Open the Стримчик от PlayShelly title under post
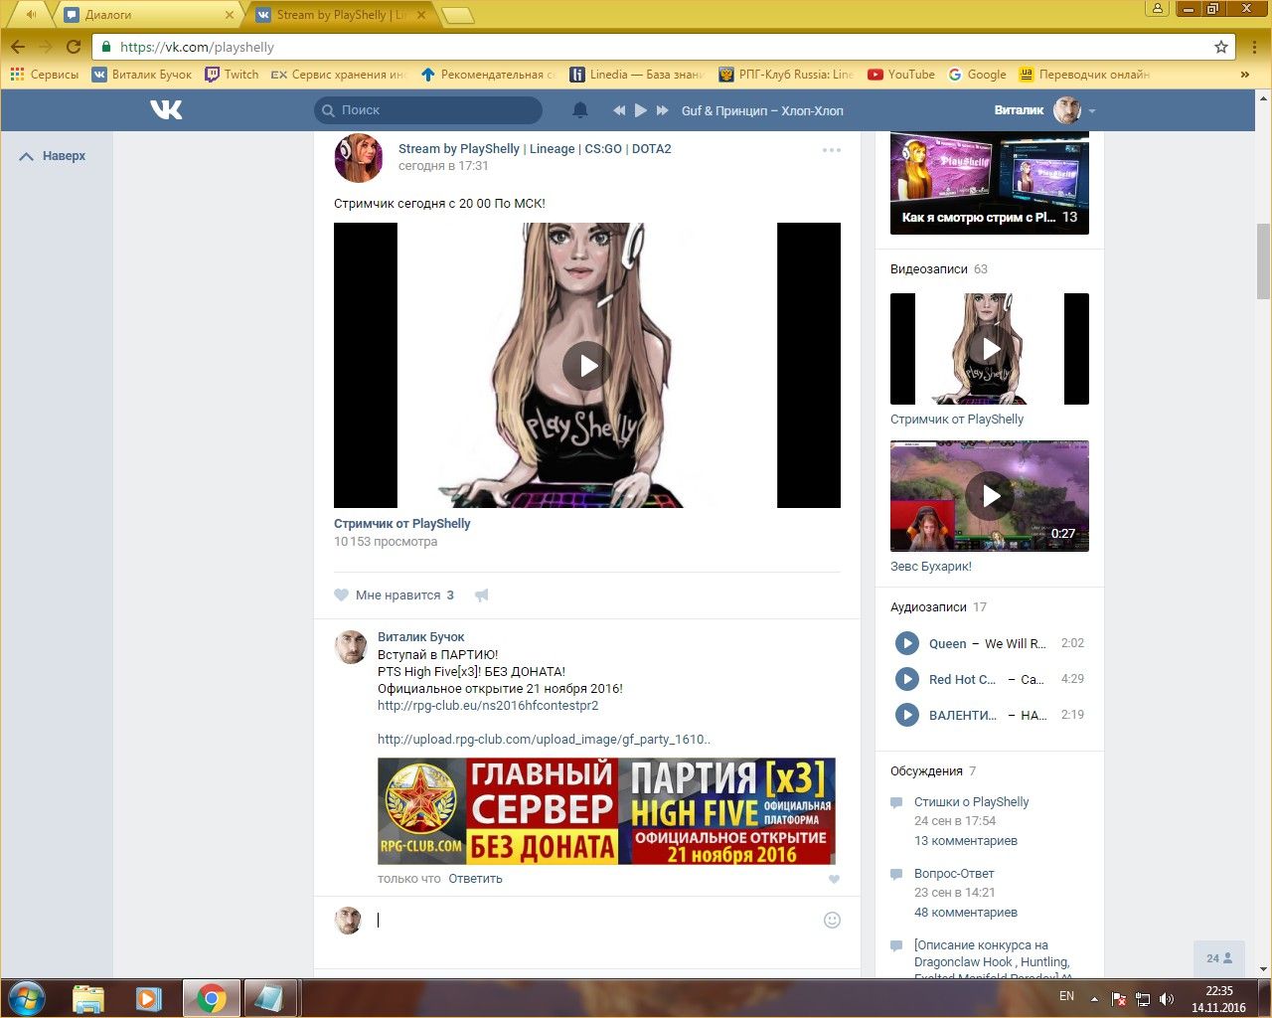Screen dimensions: 1272x1018 click(x=402, y=524)
